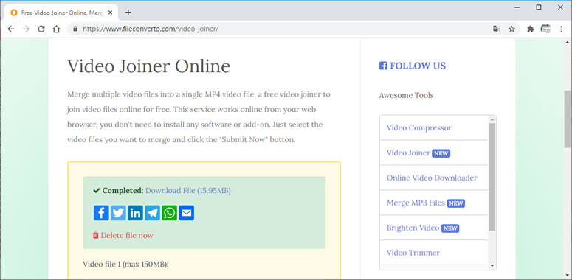Click Delete file now
572x280 pixels.
(123, 235)
